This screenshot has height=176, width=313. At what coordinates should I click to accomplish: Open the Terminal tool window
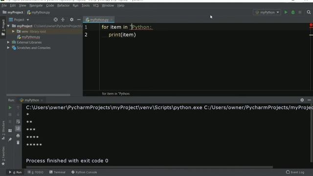57,172
